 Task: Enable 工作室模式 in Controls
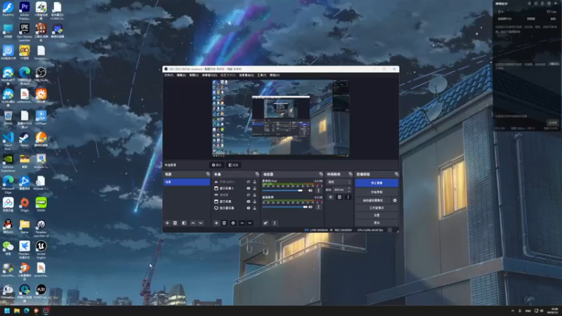tap(377, 208)
